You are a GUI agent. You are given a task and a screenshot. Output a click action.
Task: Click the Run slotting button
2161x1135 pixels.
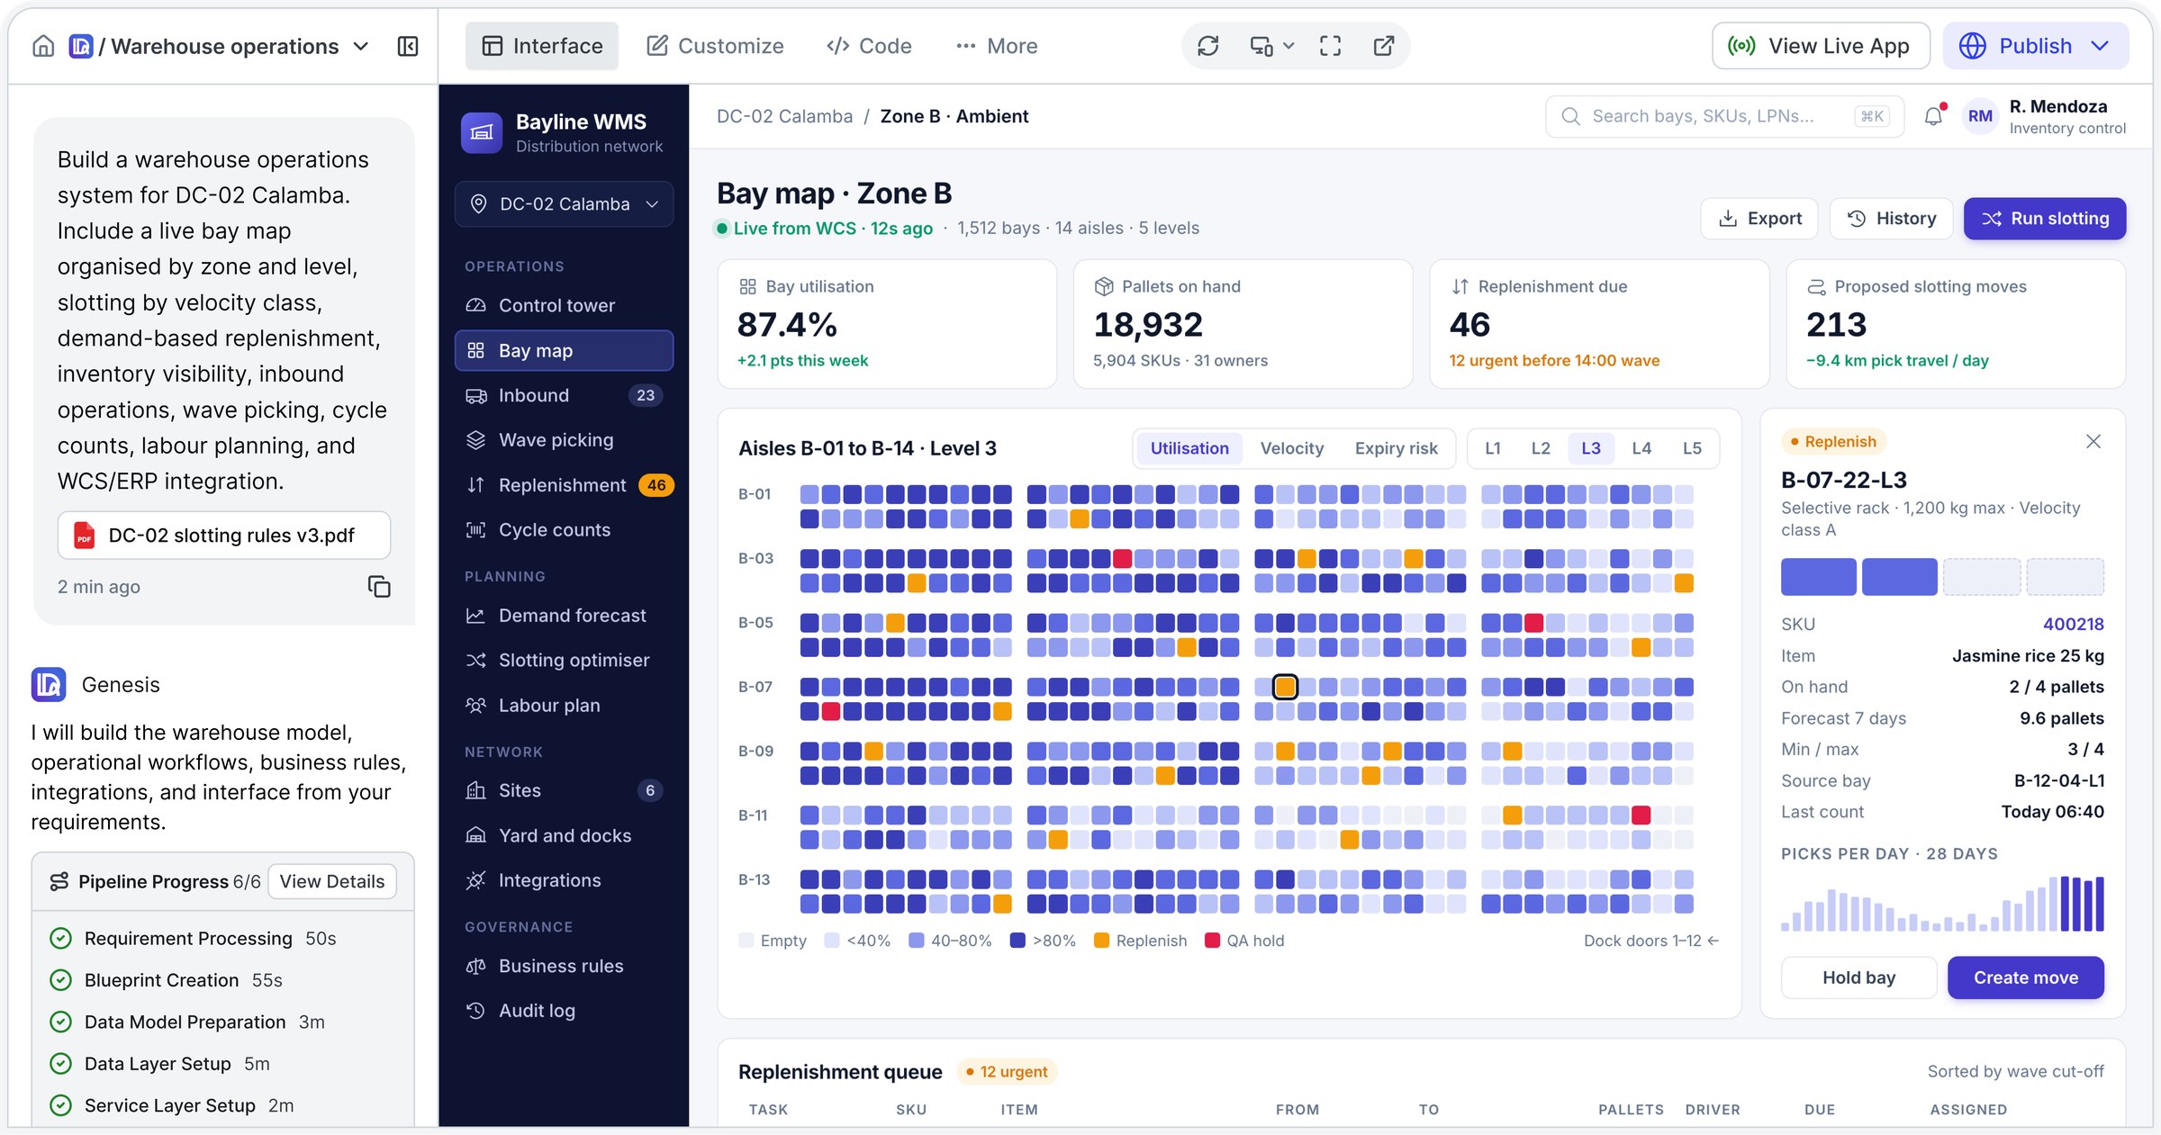point(2045,219)
